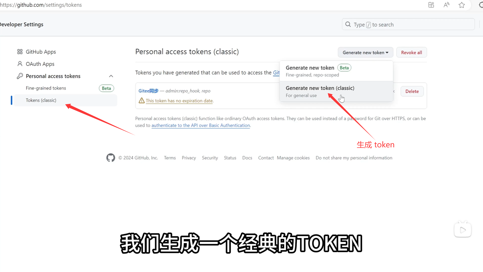This screenshot has width=483, height=272.
Task: Click the OAuth Apps person icon
Action: (20, 64)
